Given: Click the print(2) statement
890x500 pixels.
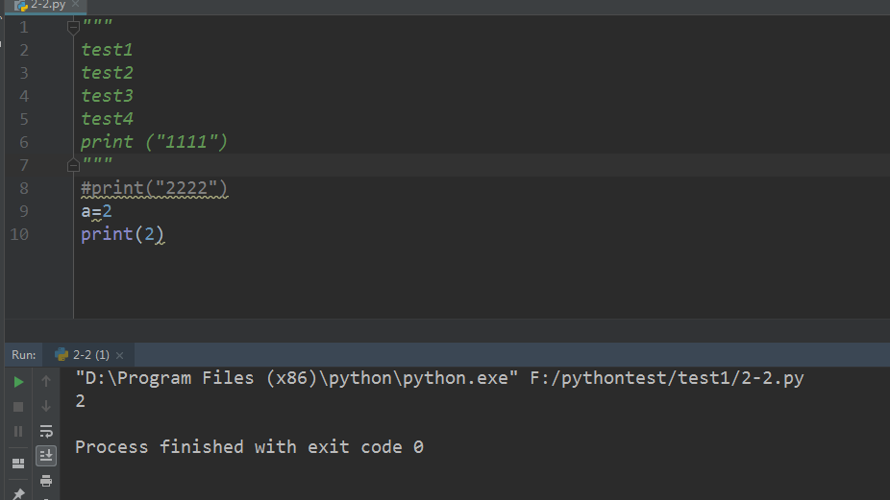Looking at the screenshot, I should coord(122,234).
